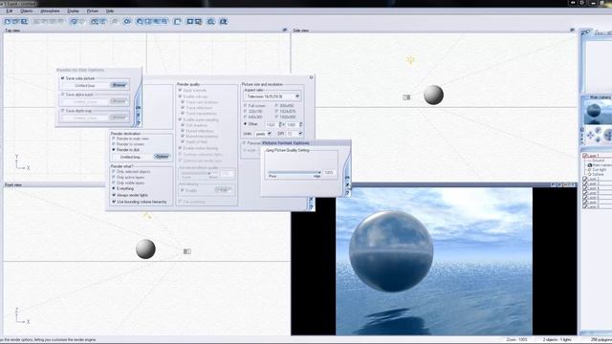Maximize the Side view with its corner icon
Screen dimensions: 612x344
[572, 30]
